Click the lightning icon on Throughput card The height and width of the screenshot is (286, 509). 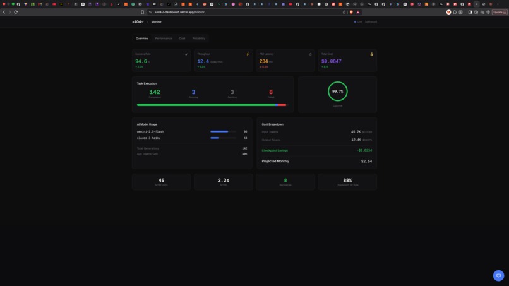248,54
